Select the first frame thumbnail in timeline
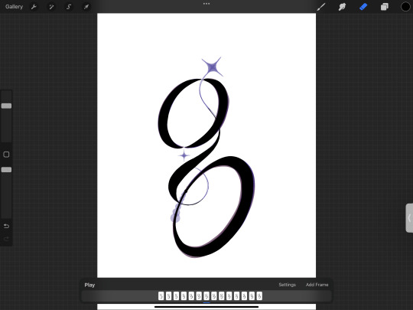Screen dimensions: 413x310 coord(161,296)
